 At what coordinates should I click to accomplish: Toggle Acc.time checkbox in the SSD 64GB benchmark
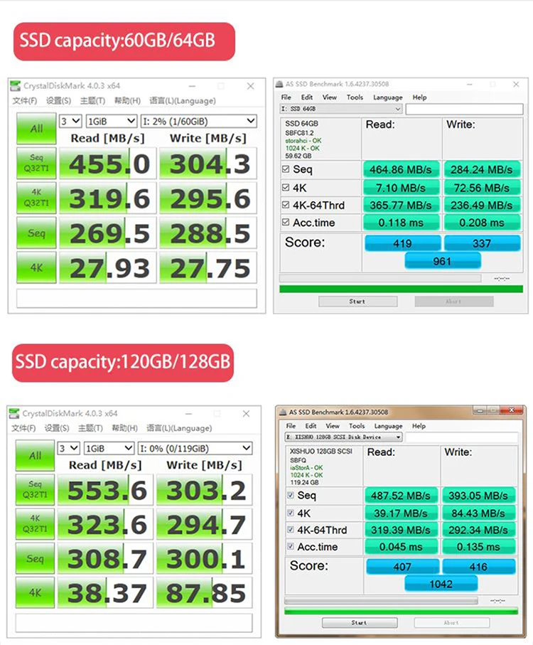[x=286, y=223]
